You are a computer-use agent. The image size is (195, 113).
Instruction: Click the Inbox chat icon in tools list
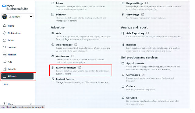53,3
